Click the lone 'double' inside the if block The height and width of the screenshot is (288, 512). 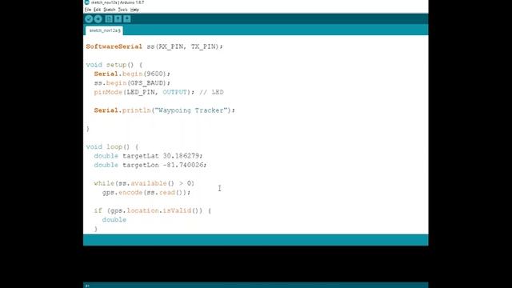[x=114, y=220]
